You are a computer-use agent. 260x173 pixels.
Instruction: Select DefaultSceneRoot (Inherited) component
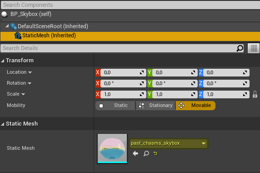point(130,26)
